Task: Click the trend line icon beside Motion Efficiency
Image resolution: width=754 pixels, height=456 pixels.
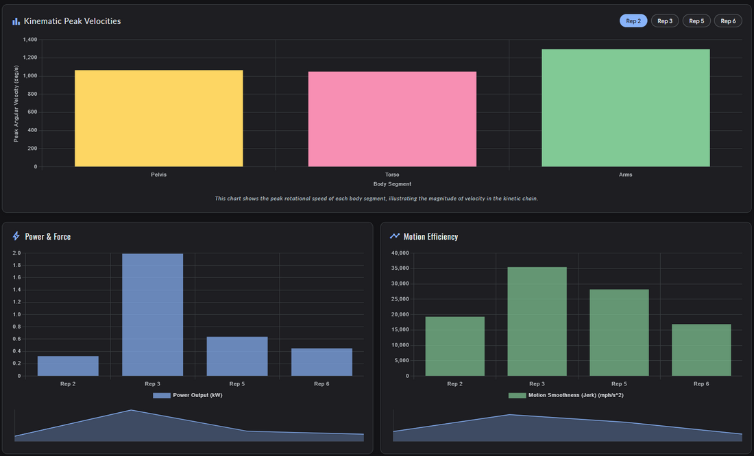Action: point(394,236)
